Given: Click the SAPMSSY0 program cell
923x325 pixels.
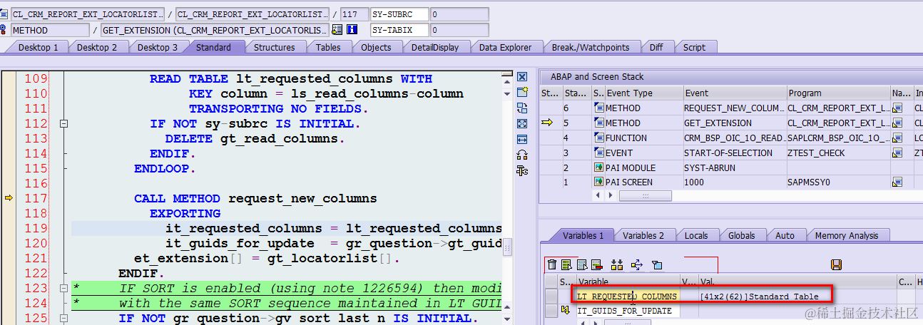Looking at the screenshot, I should click(837, 182).
